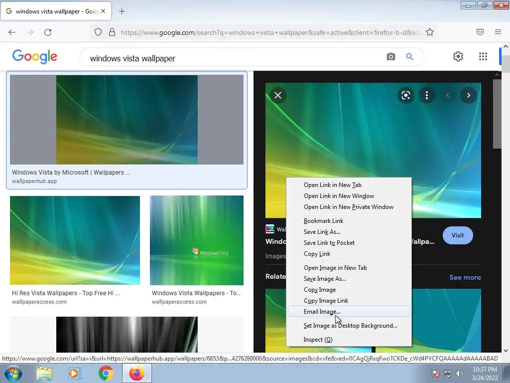Open the Google apps grid
Image resolution: width=510 pixels, height=383 pixels.
(483, 56)
